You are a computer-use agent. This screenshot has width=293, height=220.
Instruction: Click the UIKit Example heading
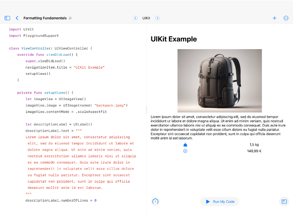174,39
